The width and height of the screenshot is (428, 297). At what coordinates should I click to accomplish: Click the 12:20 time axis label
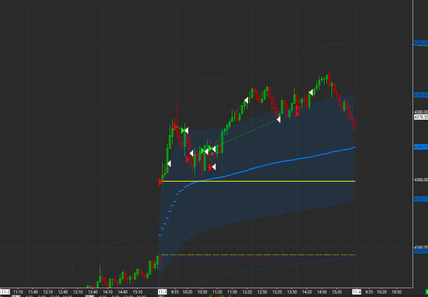(x=247, y=292)
